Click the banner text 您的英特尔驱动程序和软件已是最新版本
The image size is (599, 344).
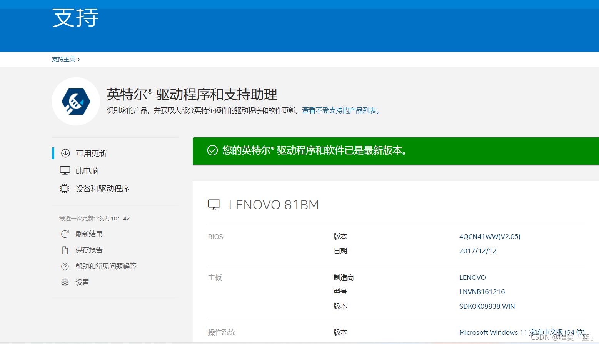[x=315, y=150]
